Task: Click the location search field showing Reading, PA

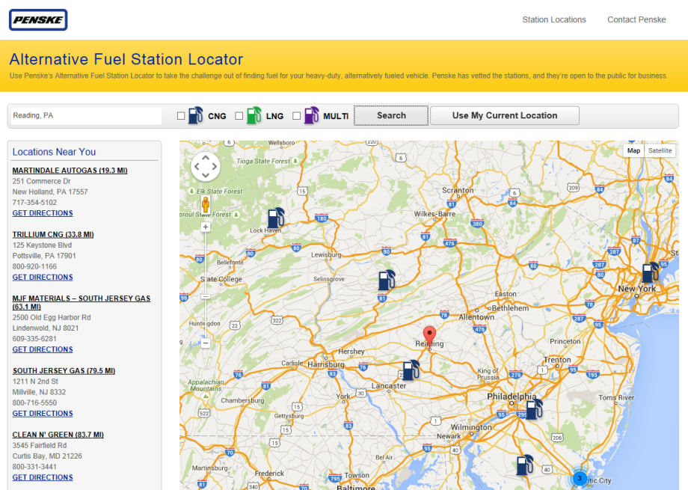Action: point(85,115)
